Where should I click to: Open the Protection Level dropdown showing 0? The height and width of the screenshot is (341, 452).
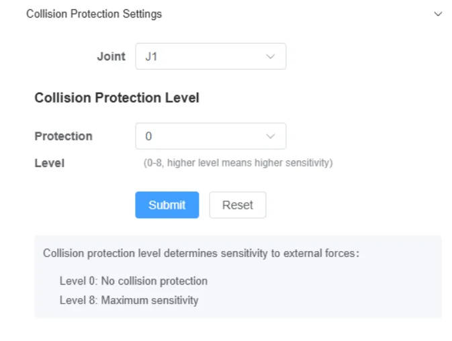(x=201, y=136)
